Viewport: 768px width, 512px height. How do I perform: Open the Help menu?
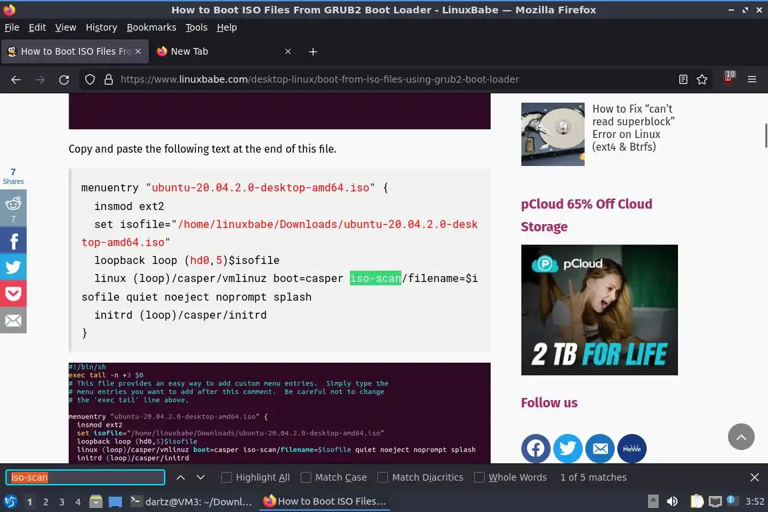(x=227, y=27)
